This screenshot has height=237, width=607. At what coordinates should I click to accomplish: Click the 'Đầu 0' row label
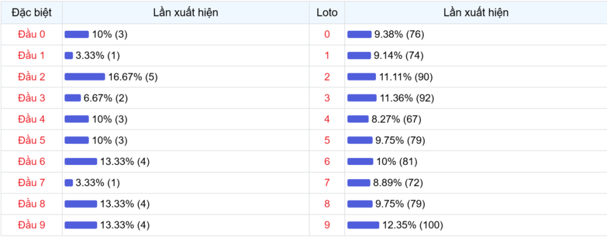tap(31, 34)
